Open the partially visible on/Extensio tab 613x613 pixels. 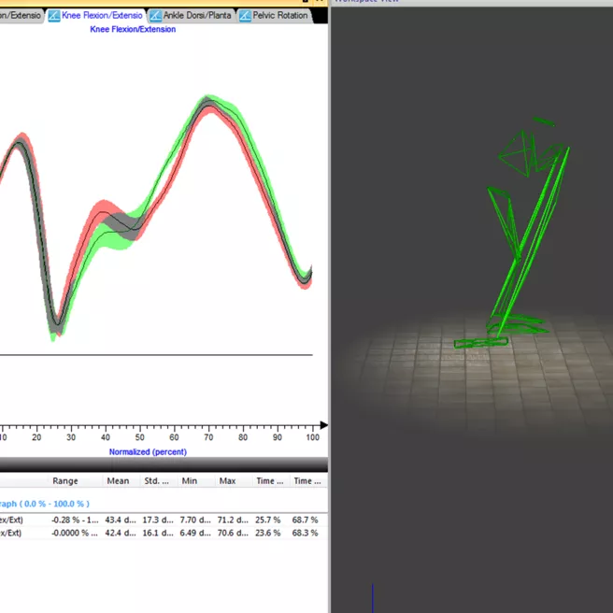pyautogui.click(x=21, y=16)
